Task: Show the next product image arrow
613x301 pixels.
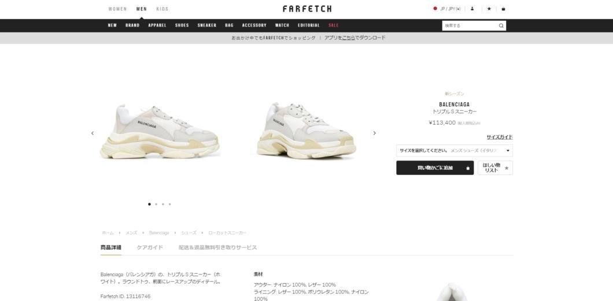Action: click(x=374, y=133)
